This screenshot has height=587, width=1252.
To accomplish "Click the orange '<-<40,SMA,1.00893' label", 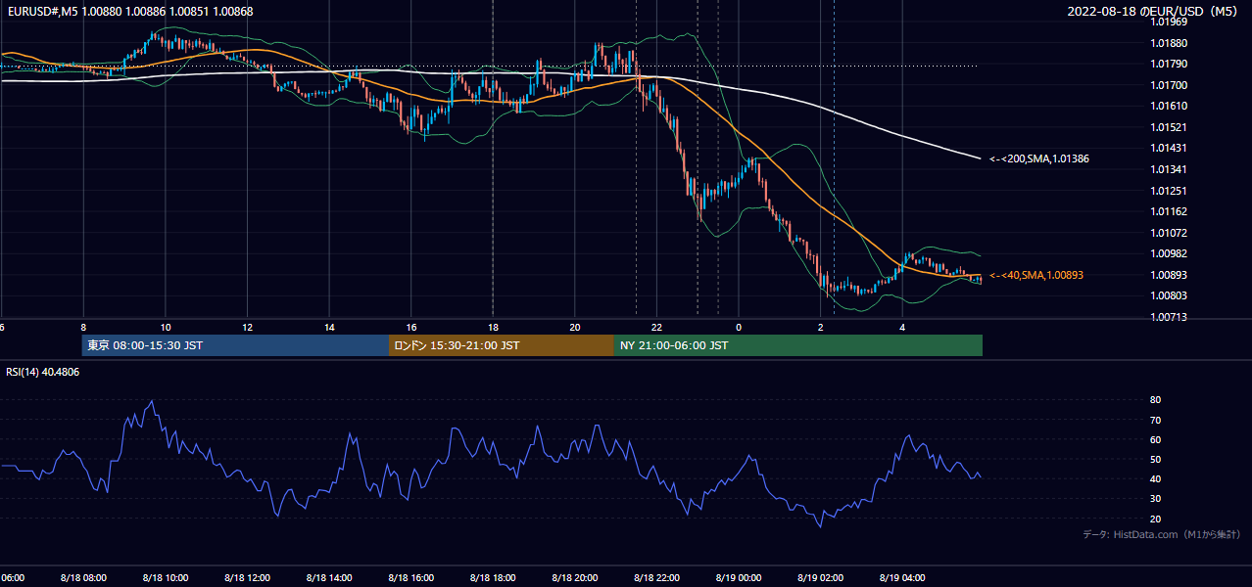I will 1036,276.
